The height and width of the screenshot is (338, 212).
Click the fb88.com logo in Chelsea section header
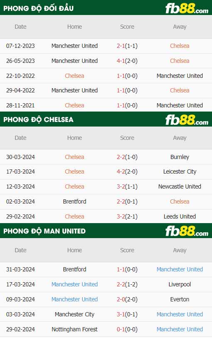pyautogui.click(x=187, y=120)
